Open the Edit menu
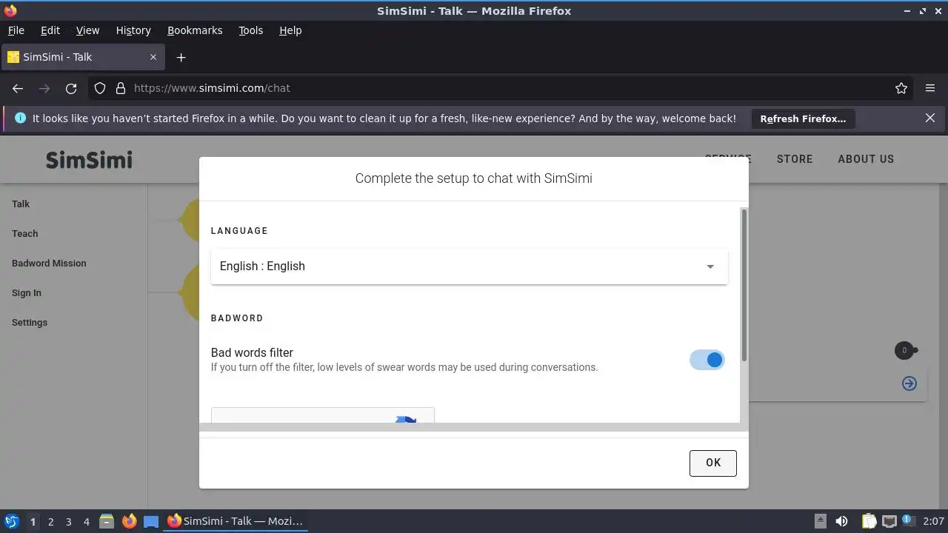Viewport: 948px width, 533px height. pos(50,30)
